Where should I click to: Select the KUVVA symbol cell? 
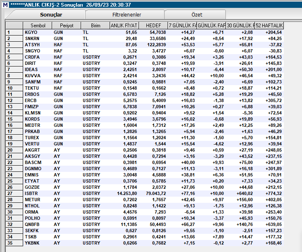pyautogui.click(x=38, y=76)
